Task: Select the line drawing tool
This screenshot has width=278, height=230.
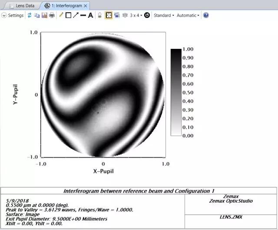Action: click(x=83, y=15)
